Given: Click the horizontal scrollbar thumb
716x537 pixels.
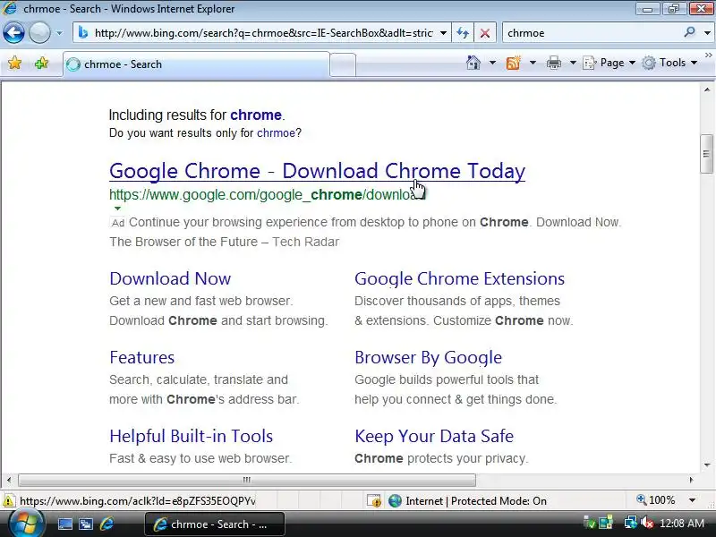Looking at the screenshot, I should [x=247, y=480].
